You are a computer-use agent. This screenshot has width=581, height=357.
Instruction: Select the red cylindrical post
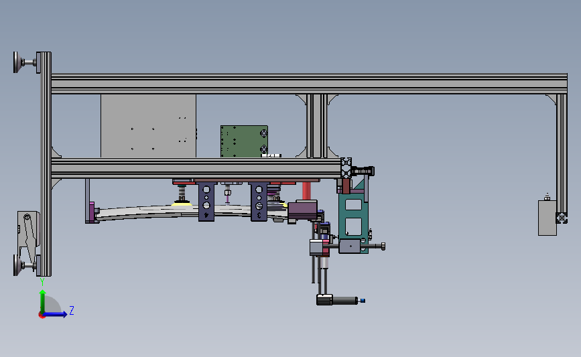[306, 191]
